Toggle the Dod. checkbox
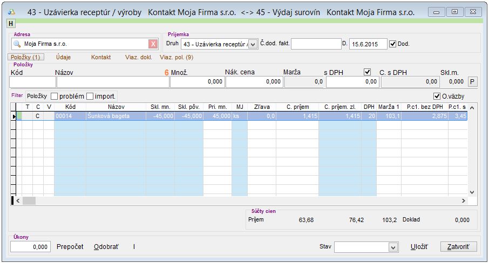This screenshot has width=489, height=263. [x=392, y=44]
